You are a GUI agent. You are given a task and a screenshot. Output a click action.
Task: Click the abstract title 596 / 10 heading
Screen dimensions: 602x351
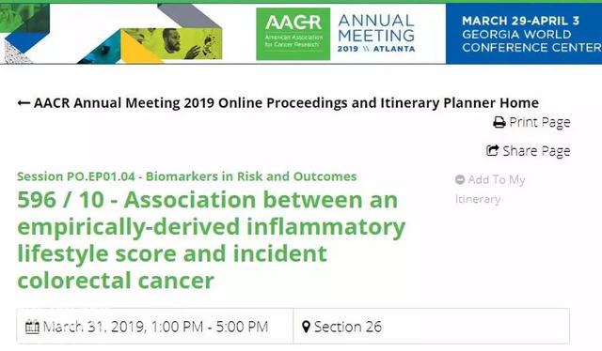pyautogui.click(x=211, y=240)
